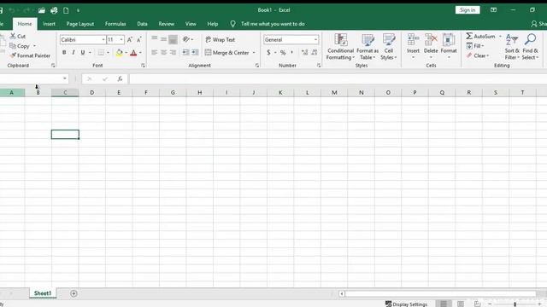Decrease font size with the smaller A icon
Viewport: 547px width, 307px height.
[x=138, y=40]
